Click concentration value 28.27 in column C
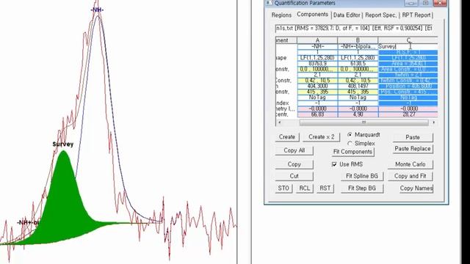 (408, 114)
